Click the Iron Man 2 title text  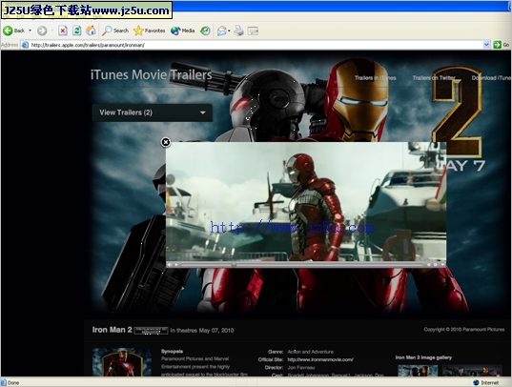coord(112,330)
